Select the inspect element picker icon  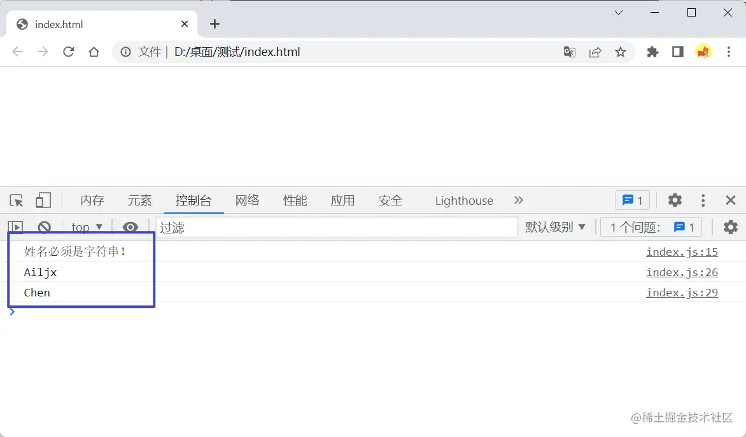pyautogui.click(x=16, y=200)
